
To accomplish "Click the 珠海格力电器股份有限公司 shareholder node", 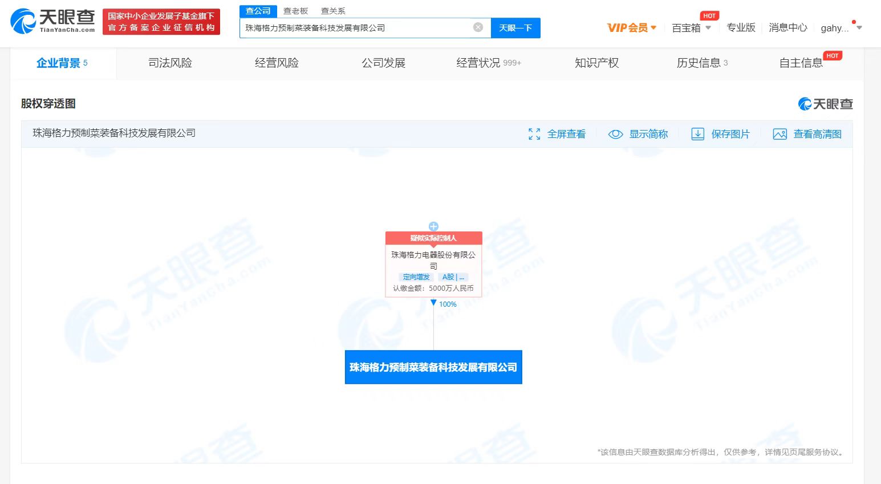I will click(x=433, y=261).
